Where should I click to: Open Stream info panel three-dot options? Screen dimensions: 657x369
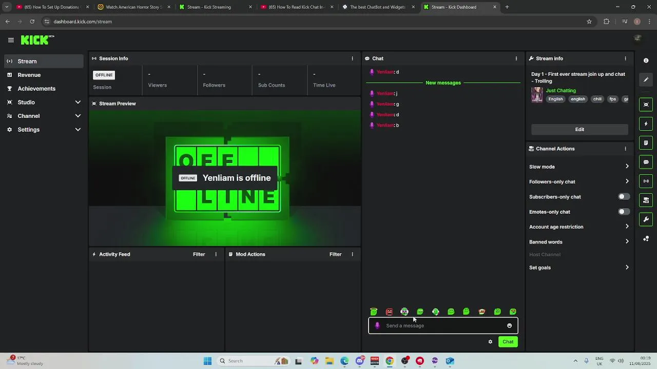pyautogui.click(x=625, y=58)
